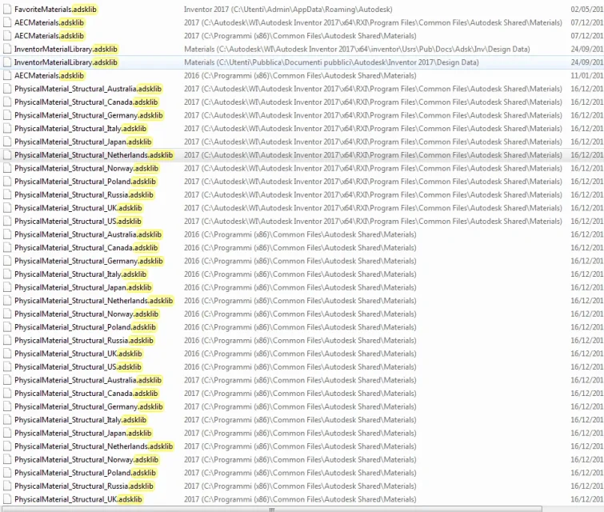
Task: Click the file icon of the first PhysicalMaterial_Structural_Australia.adsklib
Action: point(7,89)
